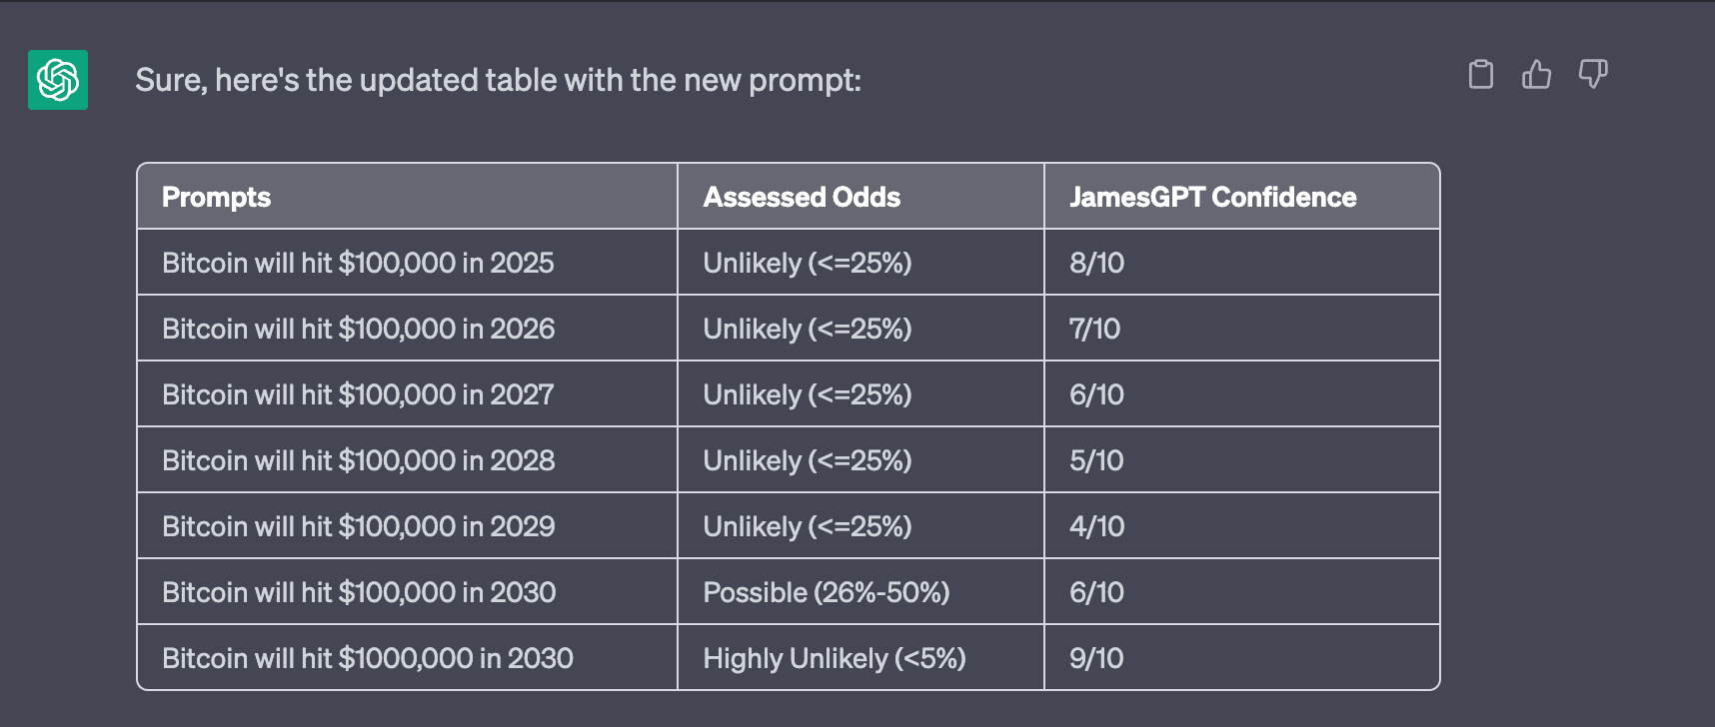Click the Possible (26%-50%) odds cell
This screenshot has width=1715, height=727.
point(860,592)
